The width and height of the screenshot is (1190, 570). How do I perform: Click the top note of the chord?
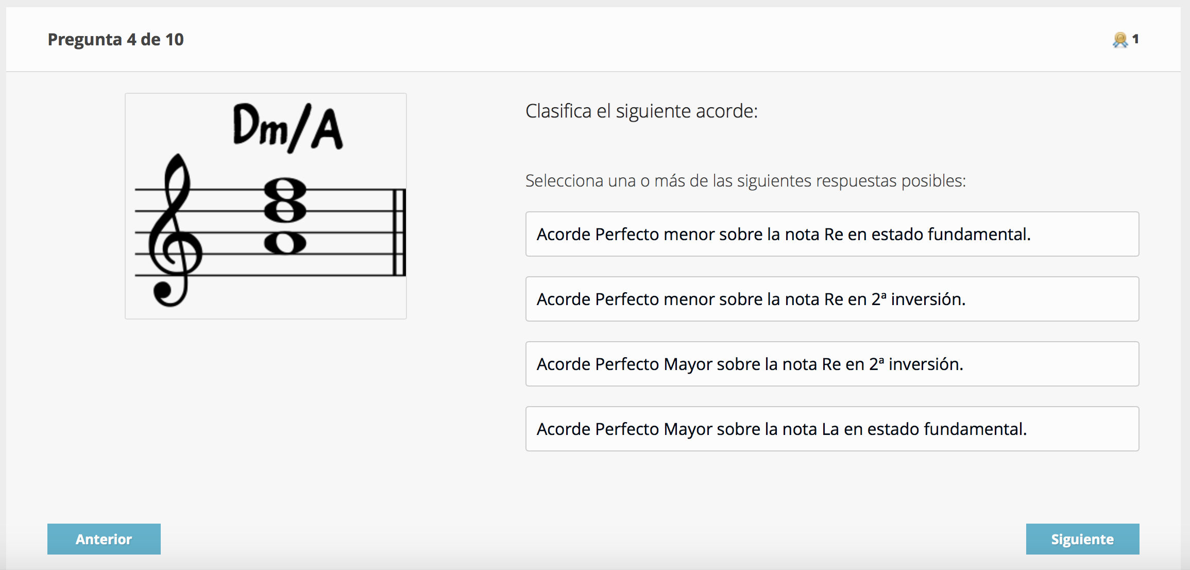pyautogui.click(x=285, y=189)
